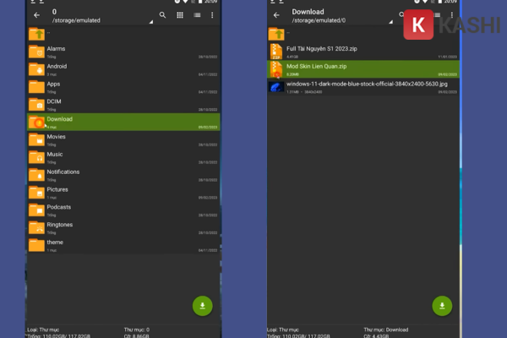507x338 pixels.
Task: Open windows-11-dark-mode jpg image thumbnail
Action: 276,86
